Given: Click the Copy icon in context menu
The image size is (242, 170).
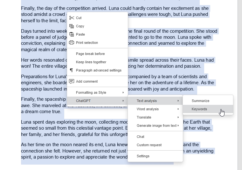Looking at the screenshot, I should click(x=72, y=26).
